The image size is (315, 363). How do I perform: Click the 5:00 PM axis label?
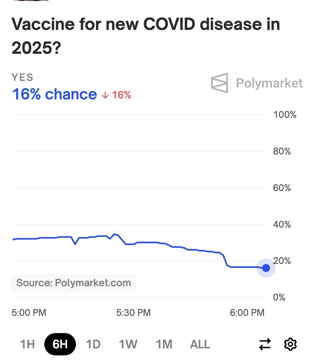coord(29,313)
